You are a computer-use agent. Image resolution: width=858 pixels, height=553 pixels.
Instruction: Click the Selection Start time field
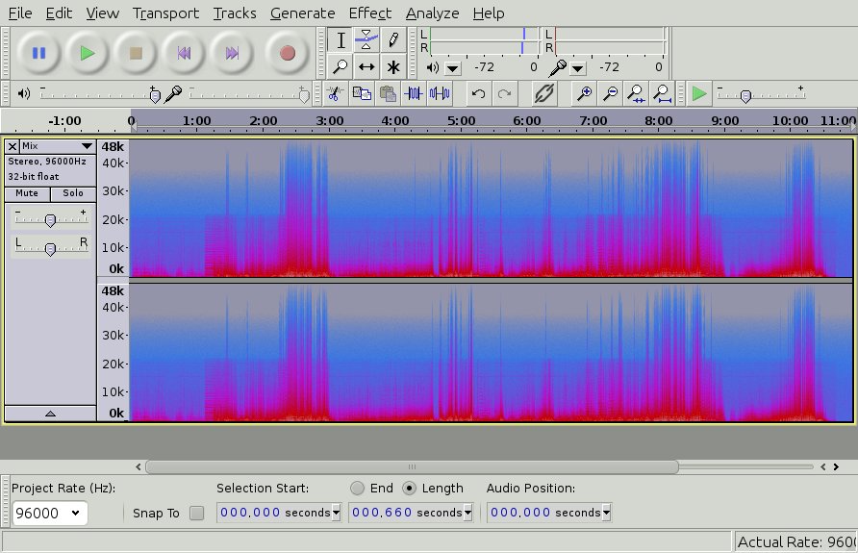click(274, 513)
